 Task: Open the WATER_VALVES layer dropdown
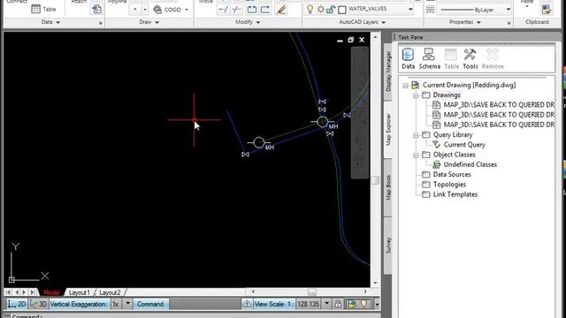pos(410,9)
